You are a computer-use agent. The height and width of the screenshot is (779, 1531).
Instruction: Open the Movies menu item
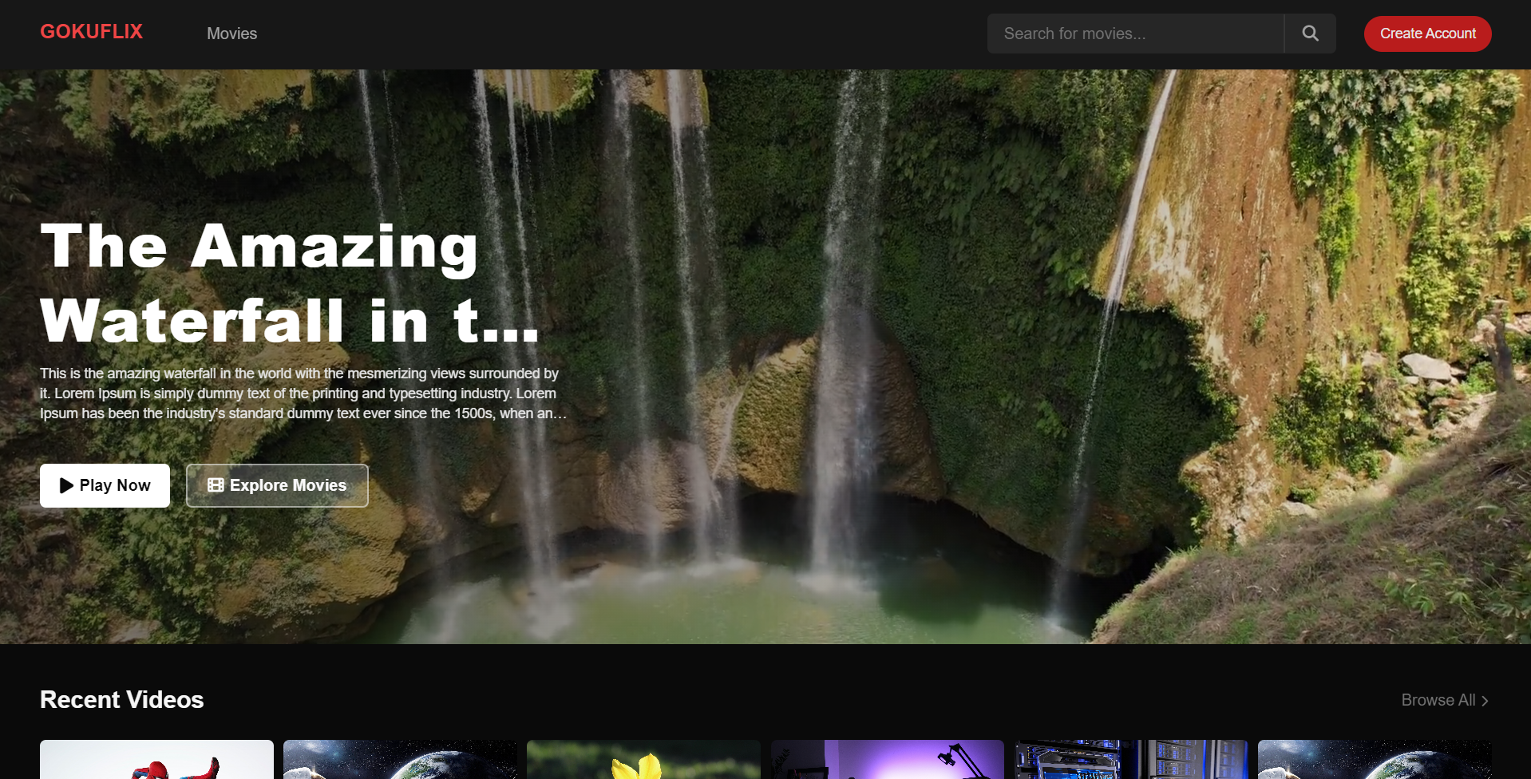tap(231, 34)
